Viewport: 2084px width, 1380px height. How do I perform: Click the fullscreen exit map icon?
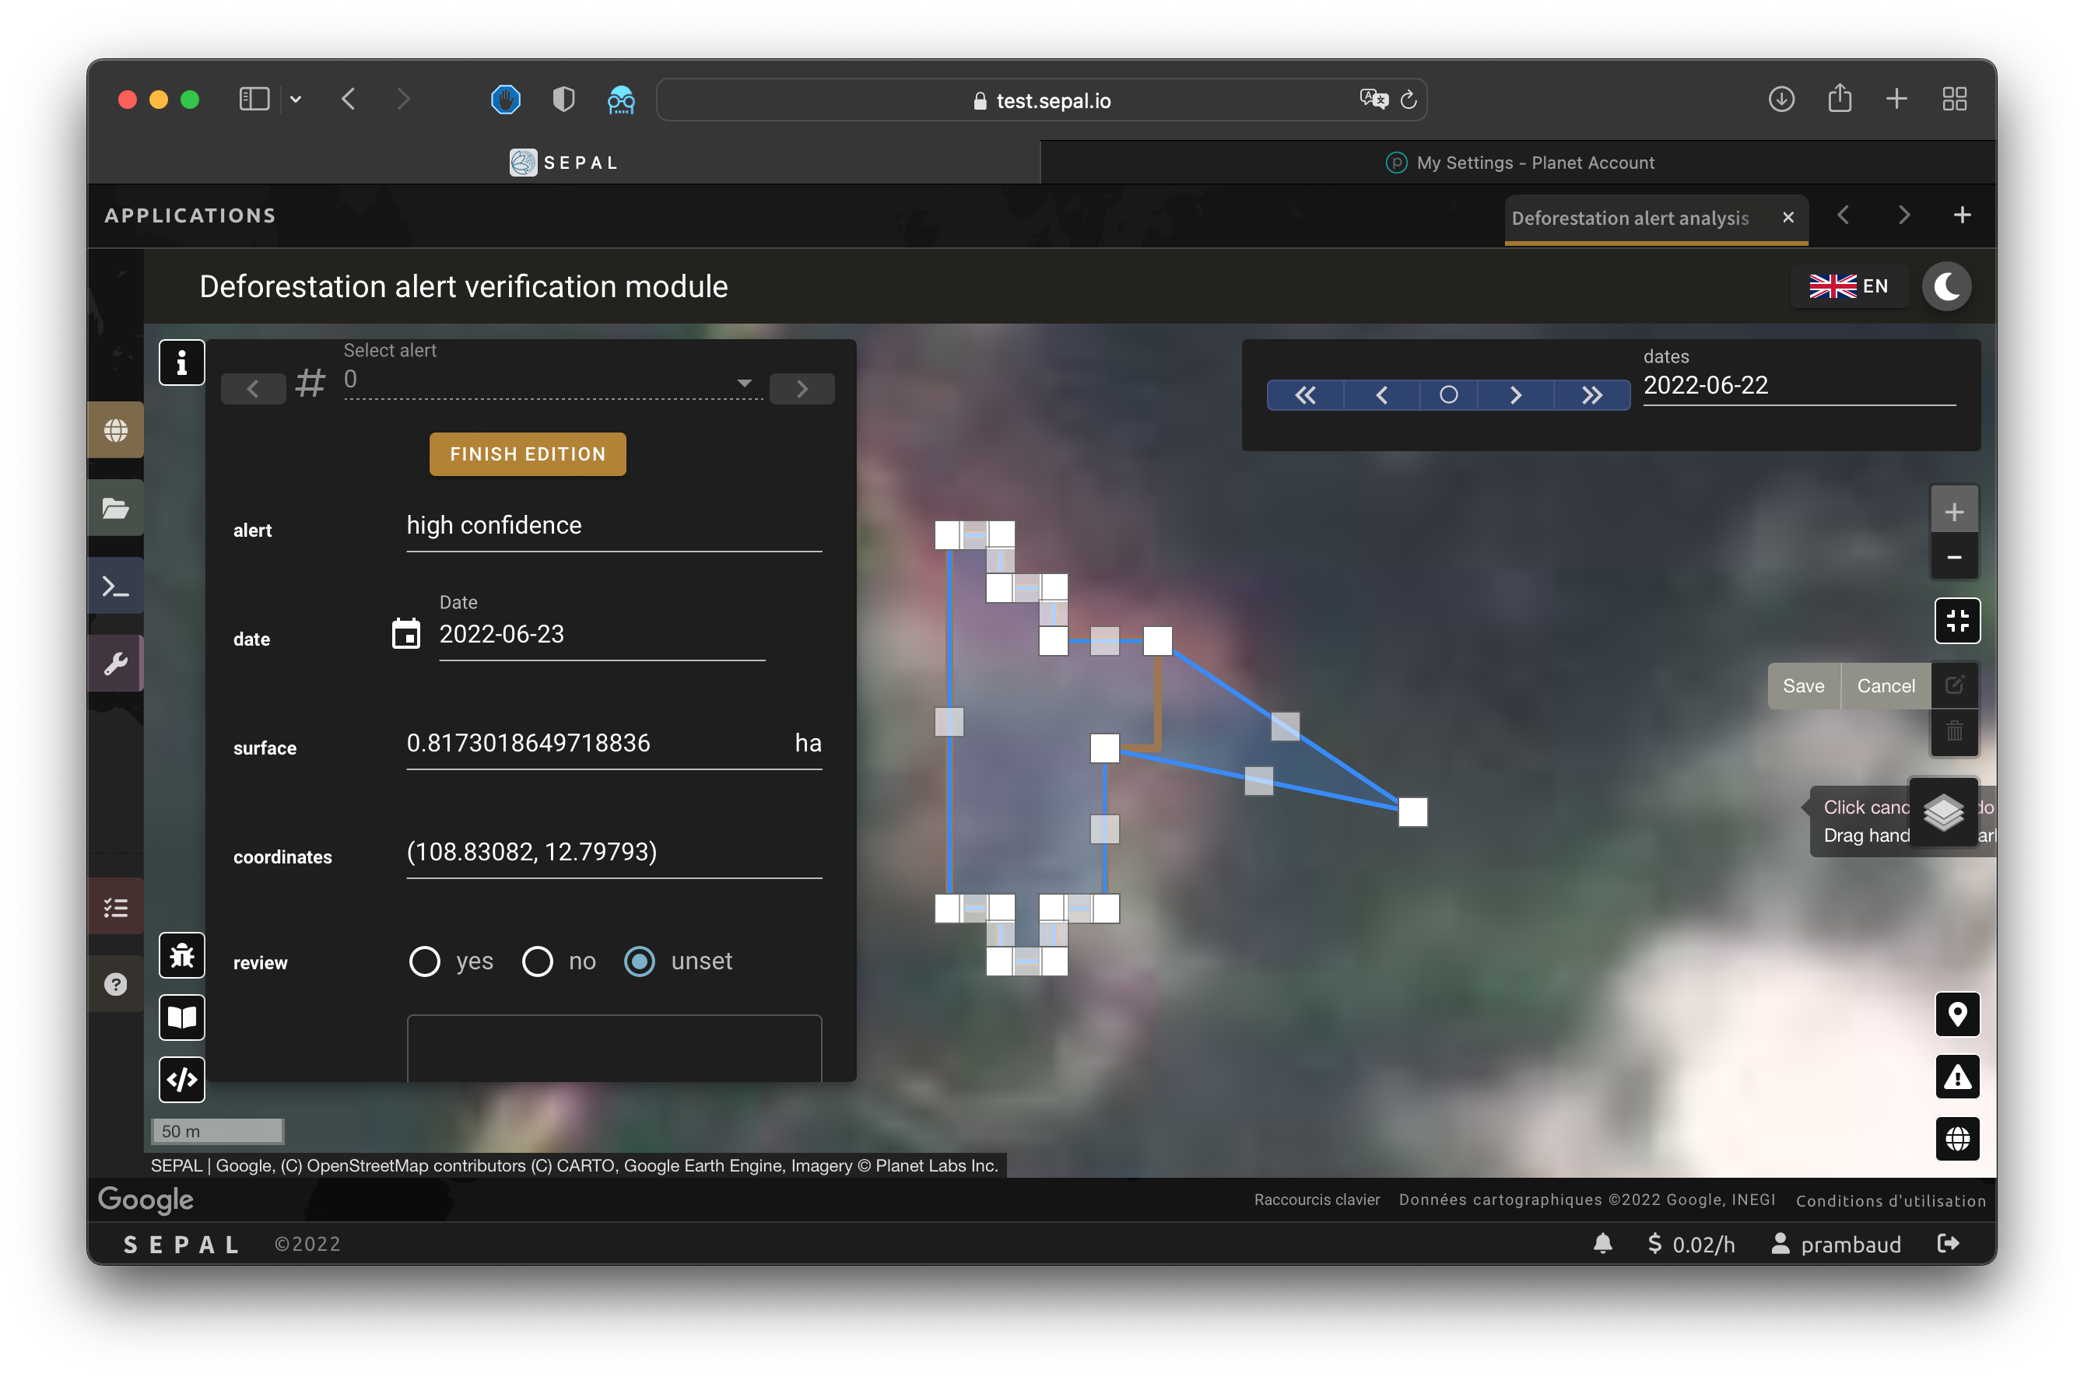point(1956,622)
